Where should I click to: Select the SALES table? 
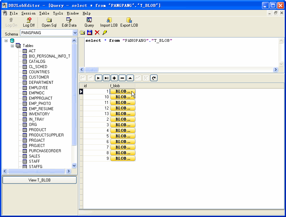coord(34,156)
